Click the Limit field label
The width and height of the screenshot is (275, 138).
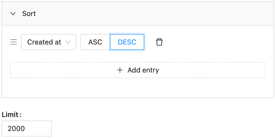click(12, 114)
